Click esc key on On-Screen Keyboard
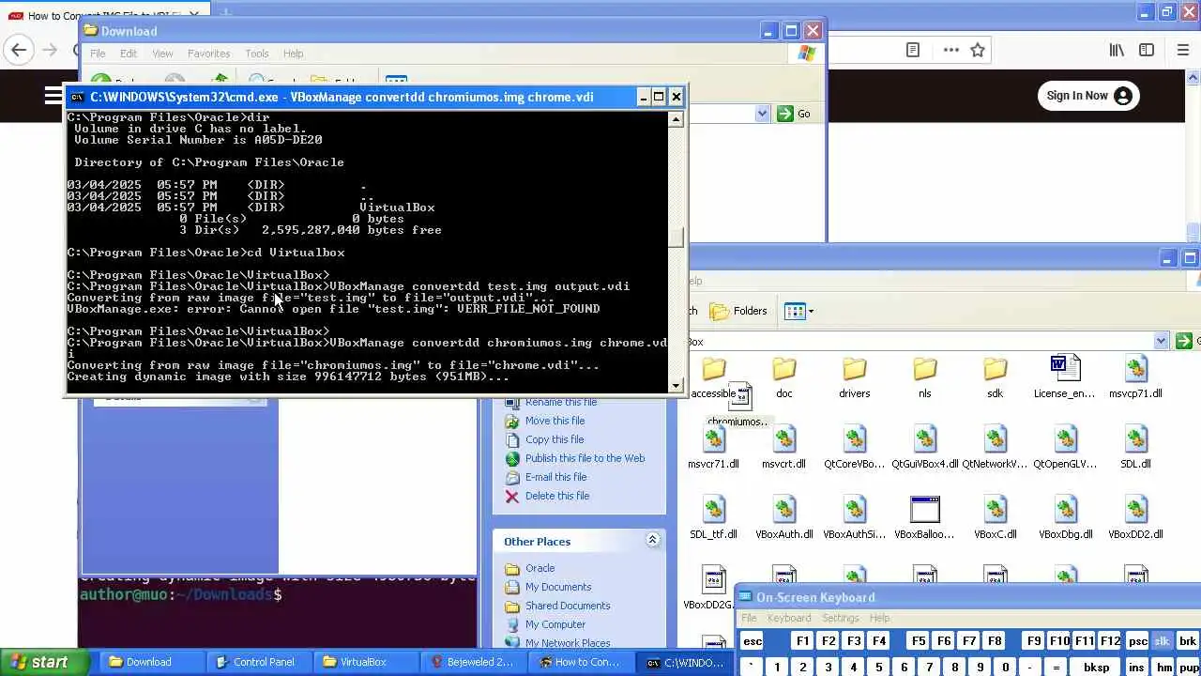The height and width of the screenshot is (676, 1201). 753,641
